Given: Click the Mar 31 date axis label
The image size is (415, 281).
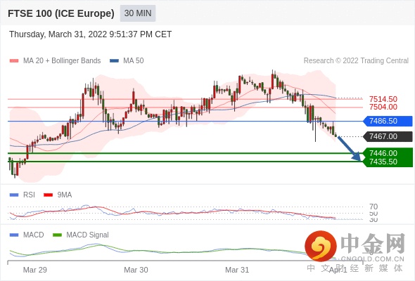Looking at the screenshot, I should click(x=237, y=270).
